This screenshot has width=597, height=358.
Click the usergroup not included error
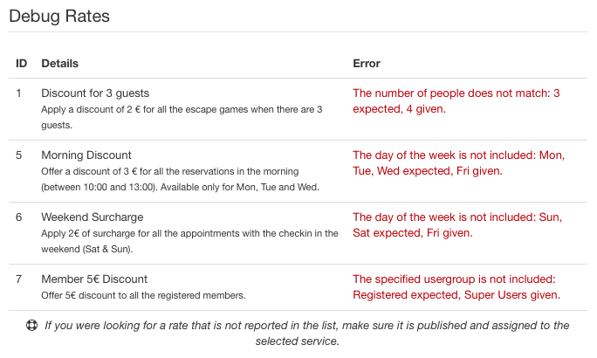tap(456, 287)
